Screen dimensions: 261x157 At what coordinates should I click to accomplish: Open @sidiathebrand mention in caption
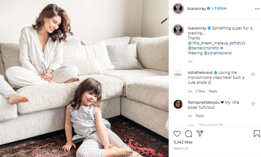coord(218,53)
